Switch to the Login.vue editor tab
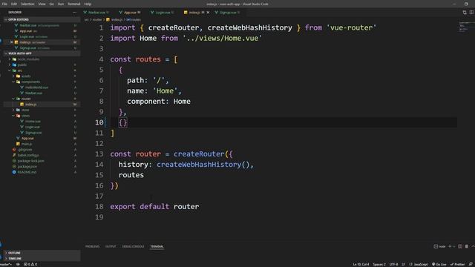Screen dimensions: 475x267 pyautogui.click(x=163, y=13)
